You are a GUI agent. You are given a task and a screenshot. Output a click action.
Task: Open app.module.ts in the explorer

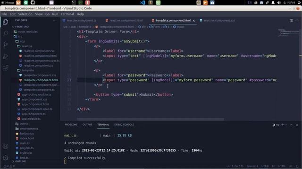31,119
